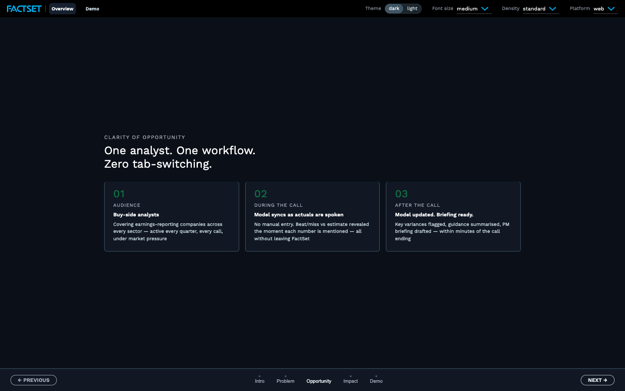Expand the Density dropdown
This screenshot has width=625, height=391.
point(540,9)
